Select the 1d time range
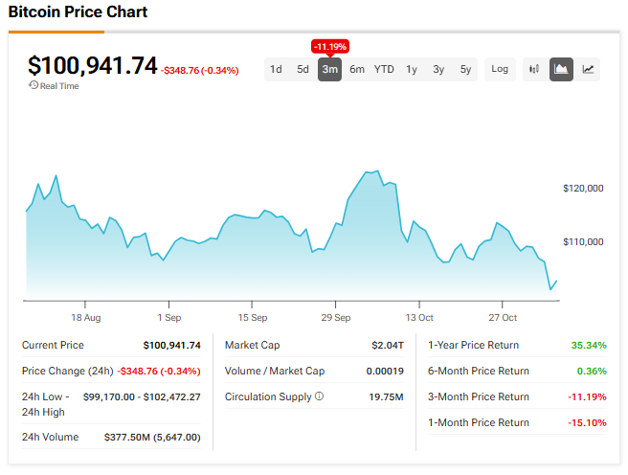Screen dimensions: 628x475 pyautogui.click(x=276, y=69)
